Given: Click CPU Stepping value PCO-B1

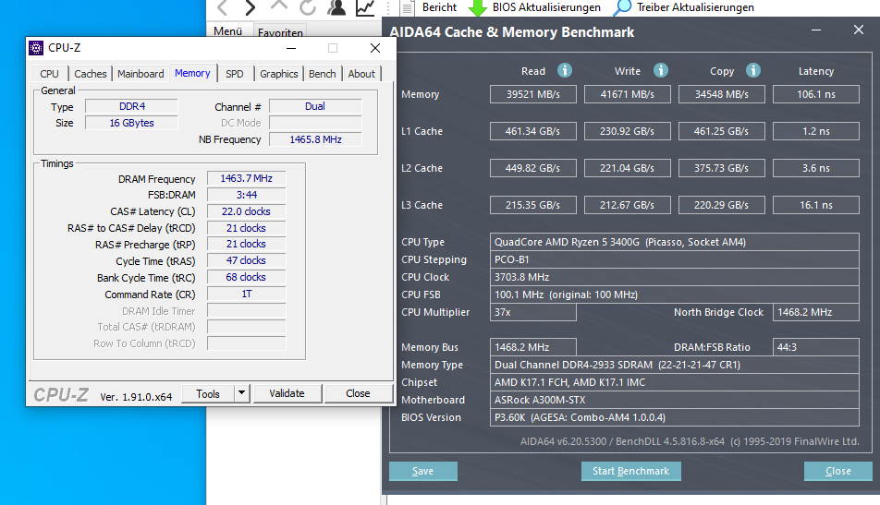Looking at the screenshot, I should click(675, 259).
